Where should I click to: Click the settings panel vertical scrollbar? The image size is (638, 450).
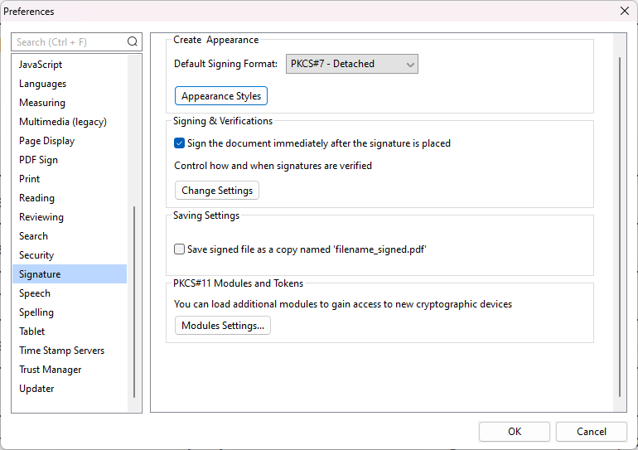pos(620,227)
